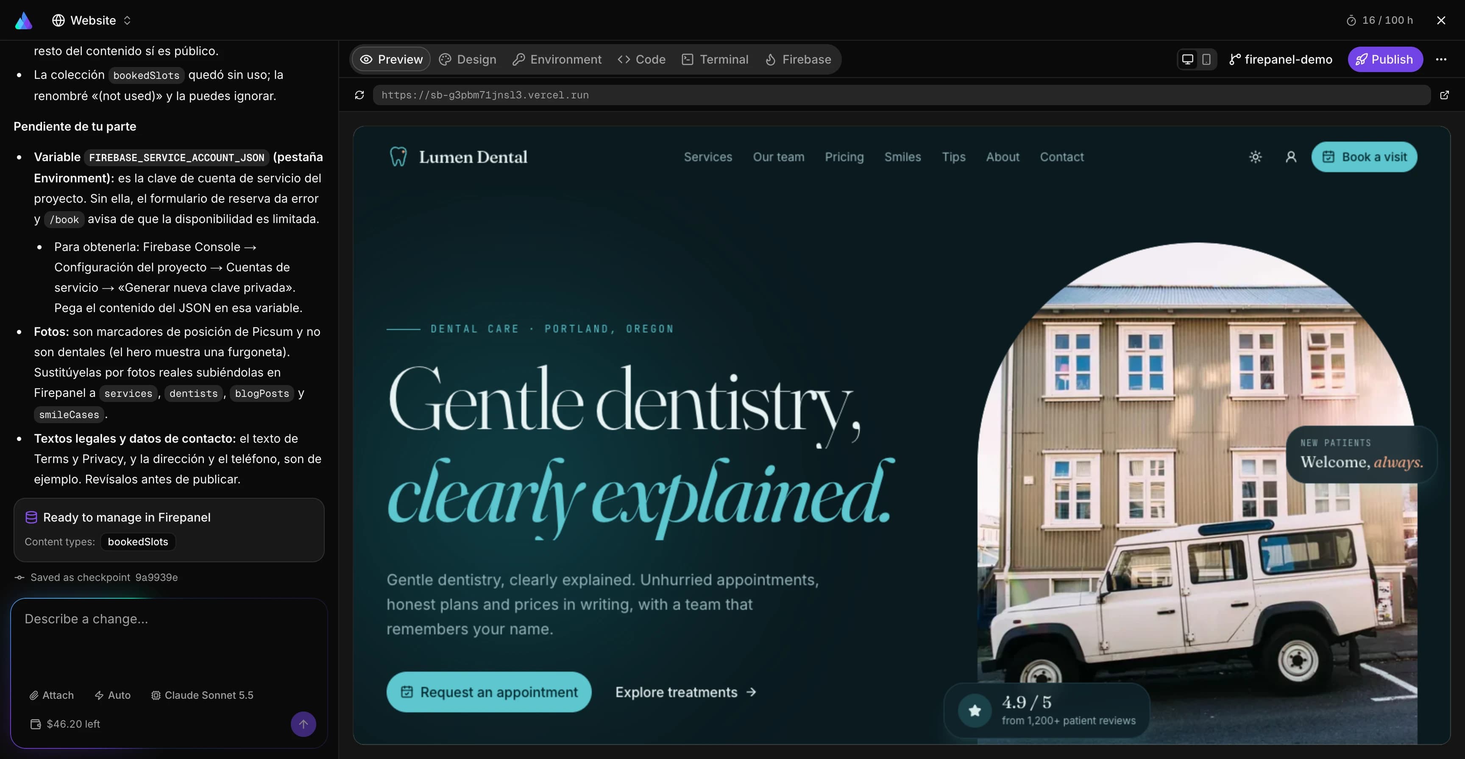Select mobile viewport preview icon
This screenshot has height=759, width=1465.
[x=1206, y=59]
